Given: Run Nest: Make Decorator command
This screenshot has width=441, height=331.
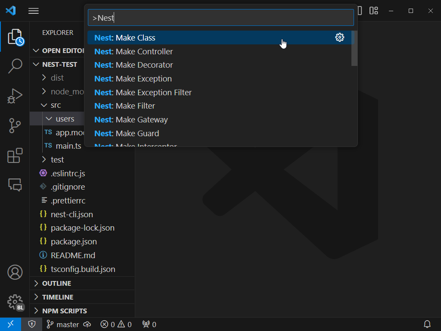Looking at the screenshot, I should (219, 65).
